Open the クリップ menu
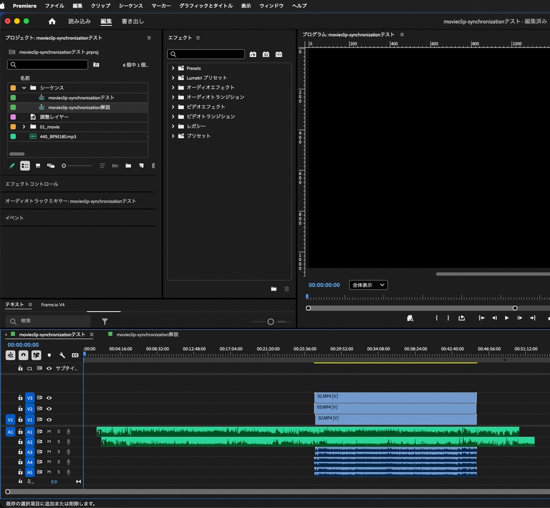Viewport: 550px width, 508px height. 100,5
